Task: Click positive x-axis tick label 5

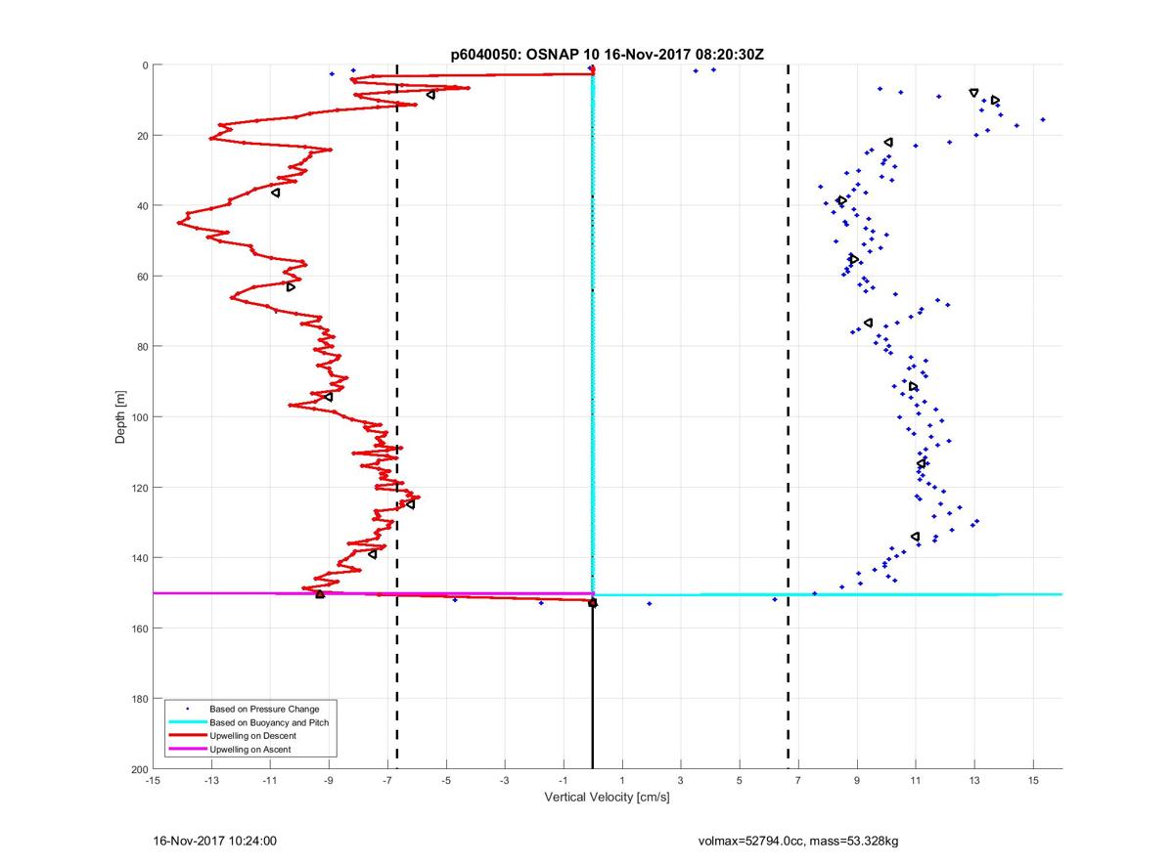Action: 740,780
